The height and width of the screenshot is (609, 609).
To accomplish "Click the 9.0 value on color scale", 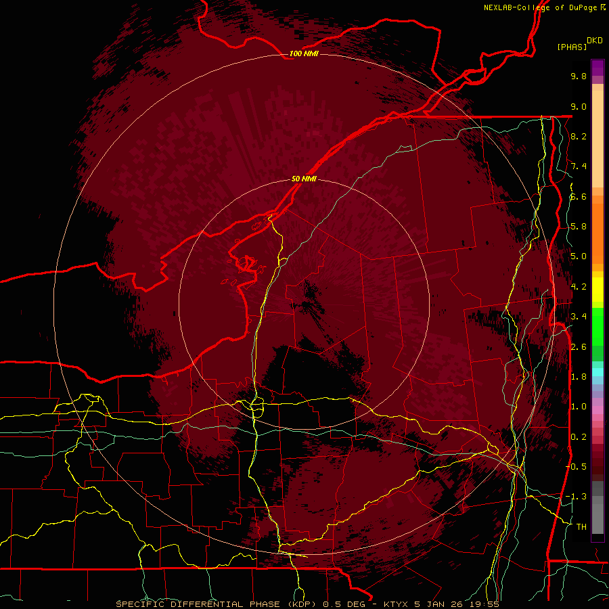I will (x=579, y=106).
